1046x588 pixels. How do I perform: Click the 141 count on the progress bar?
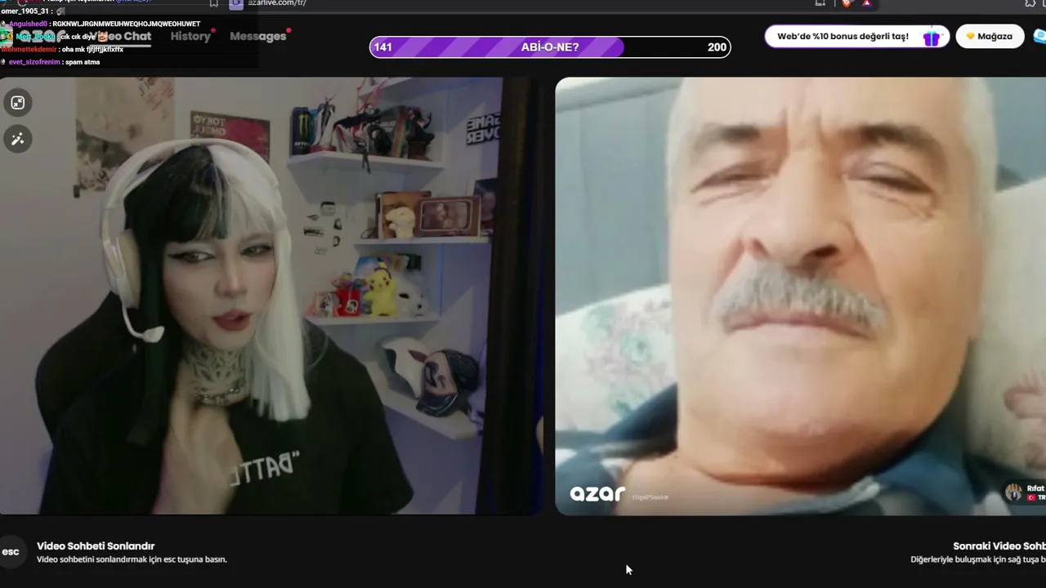click(383, 47)
